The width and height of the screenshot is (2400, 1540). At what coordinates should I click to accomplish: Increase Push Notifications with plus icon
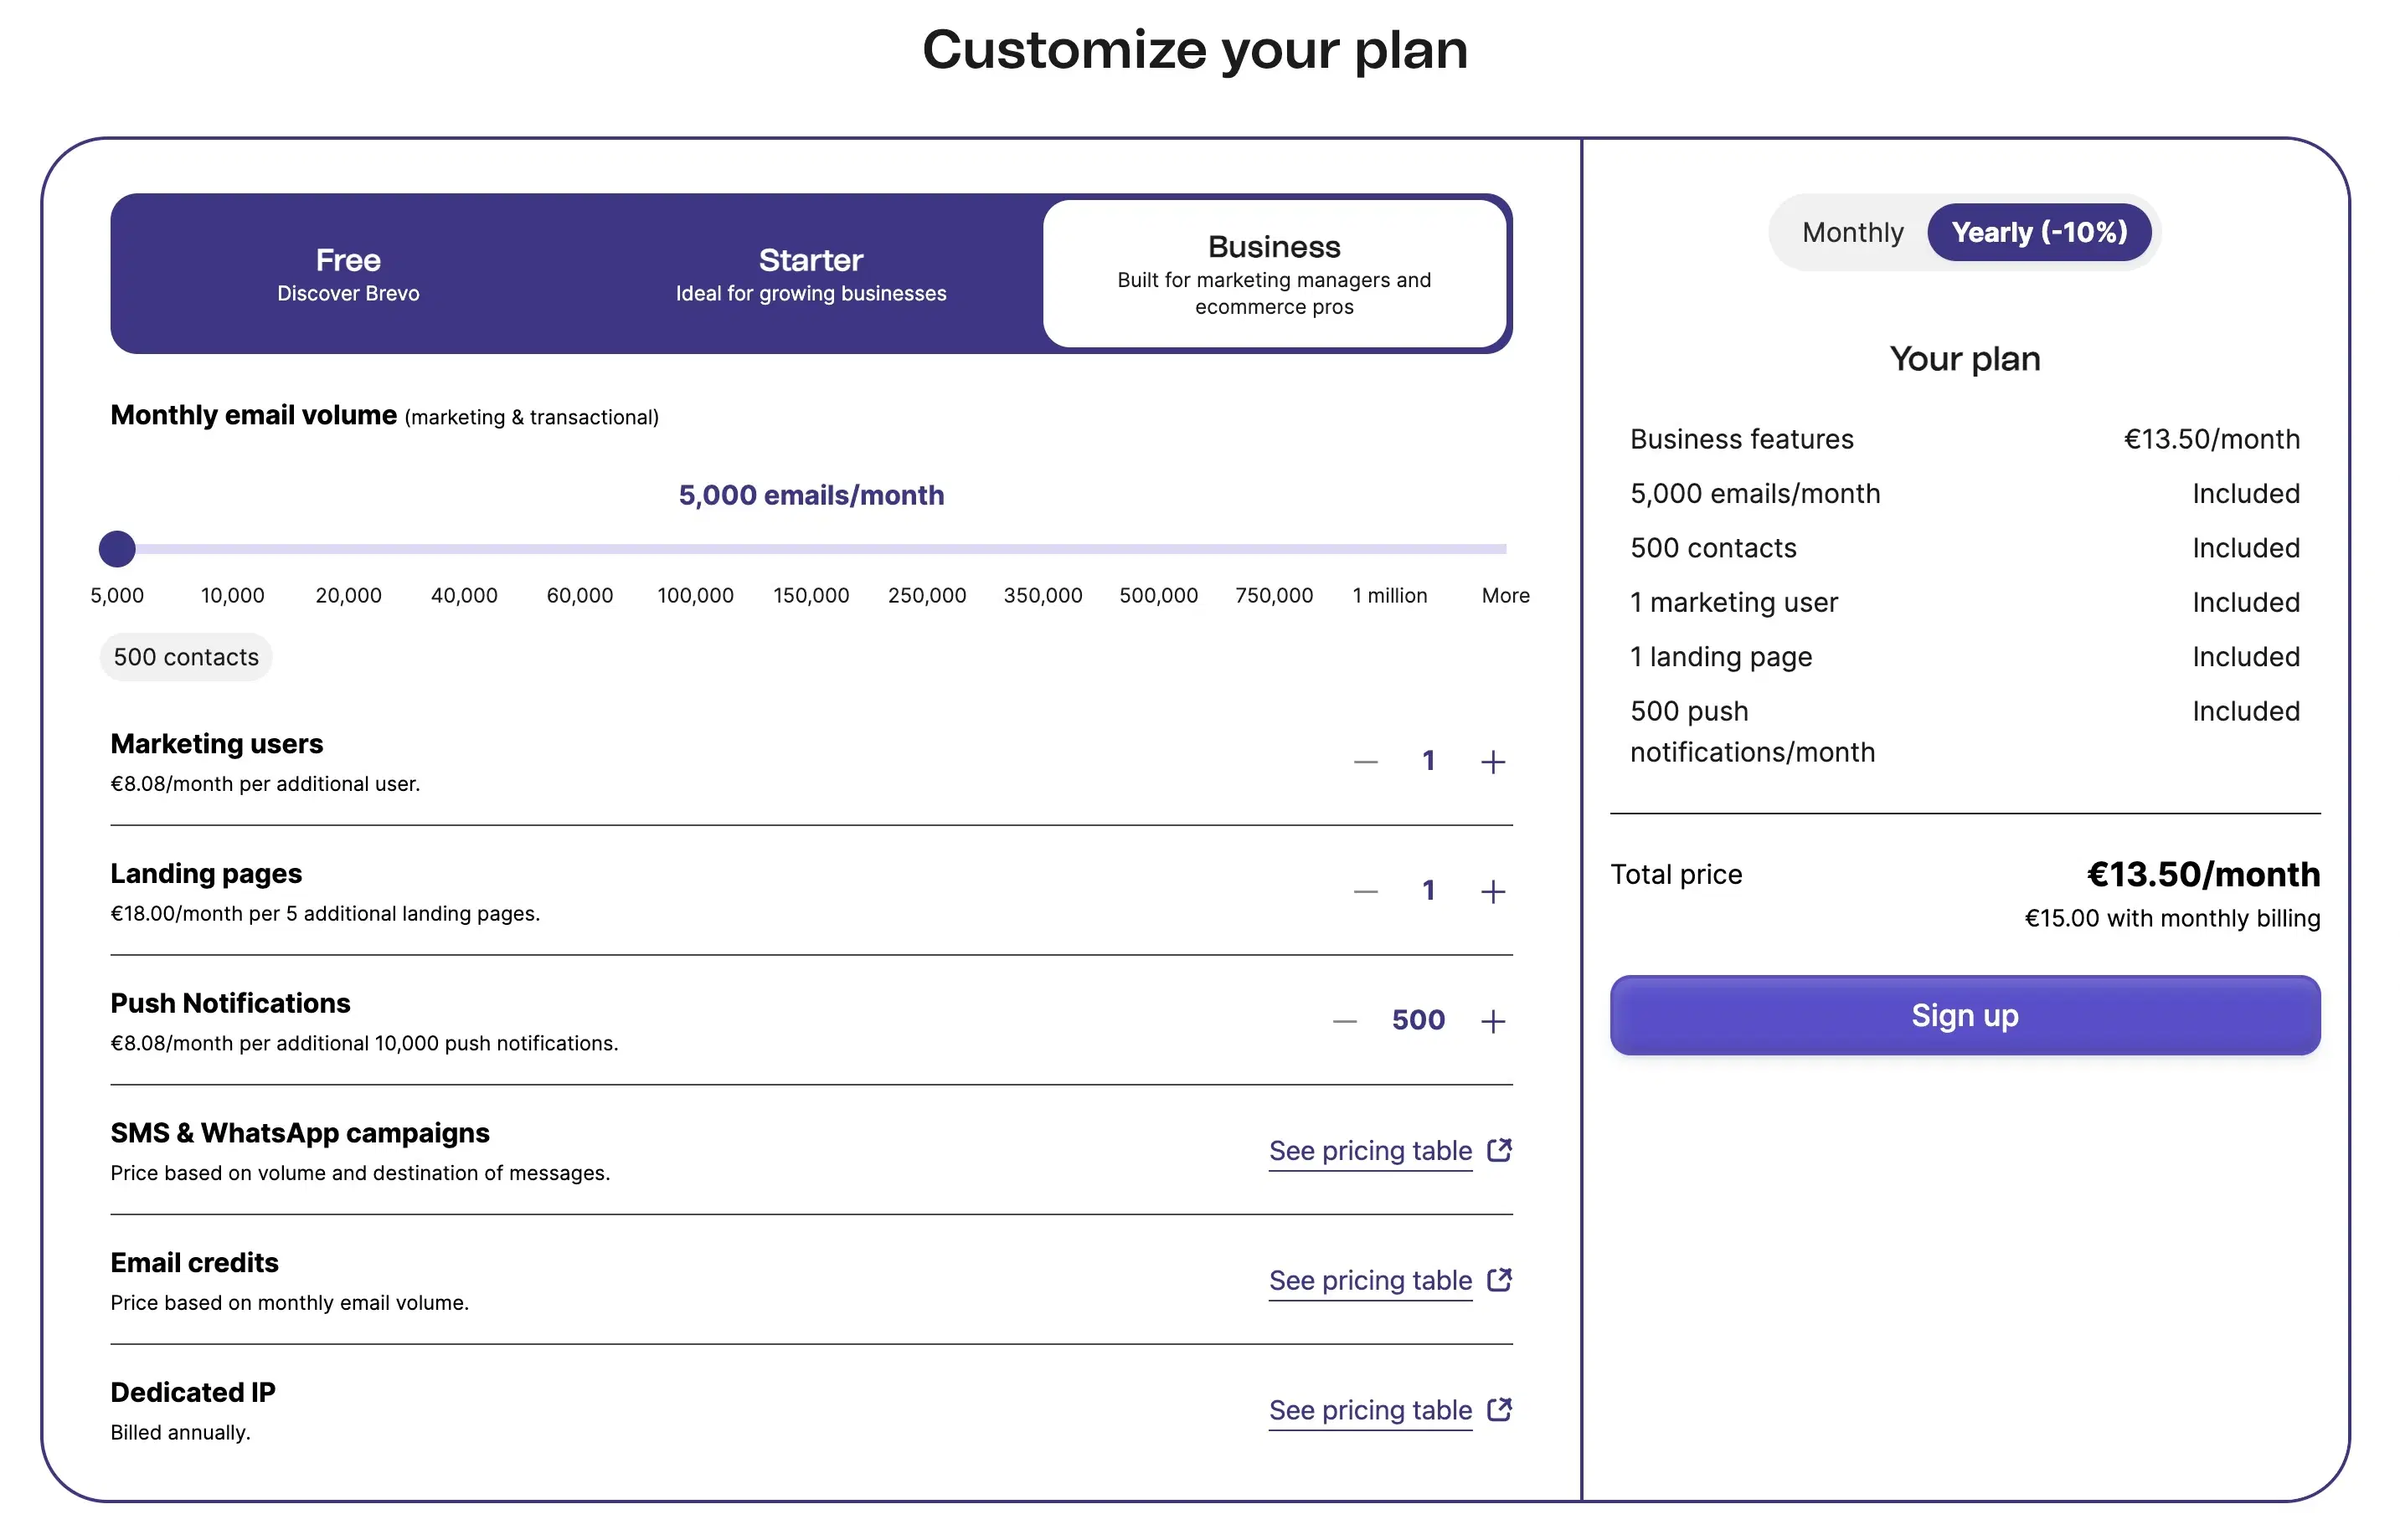point(1491,1021)
